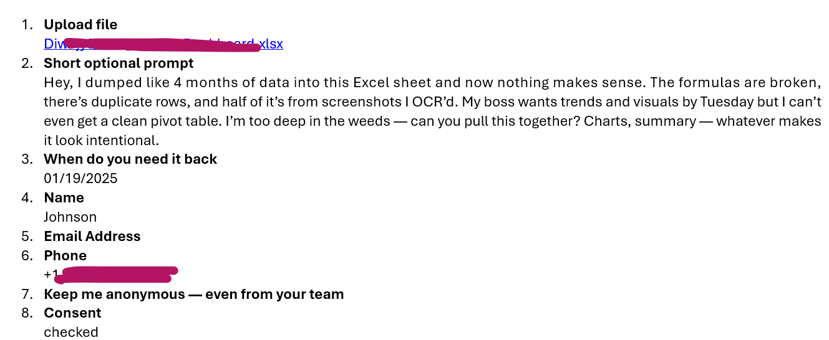
Task: Click list number 1 beside Upload file
Action: click(26, 25)
